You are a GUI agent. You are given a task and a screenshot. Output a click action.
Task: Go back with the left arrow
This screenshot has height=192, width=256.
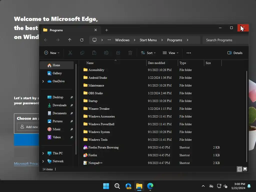(46, 40)
